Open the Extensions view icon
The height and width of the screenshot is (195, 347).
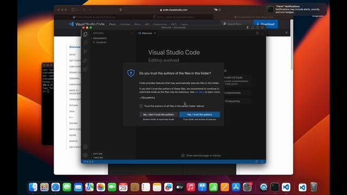(85, 69)
